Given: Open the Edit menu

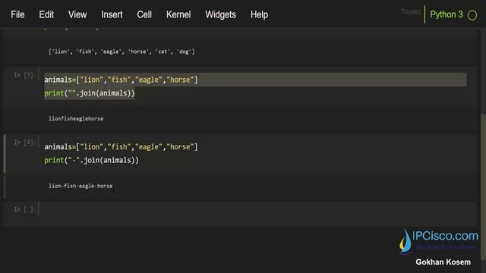Looking at the screenshot, I should pos(46,14).
